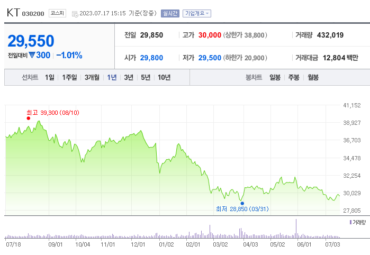Viewport: 370px width, 255px height.
Task: Click the red 최고 high-point marker
Action: click(x=28, y=118)
